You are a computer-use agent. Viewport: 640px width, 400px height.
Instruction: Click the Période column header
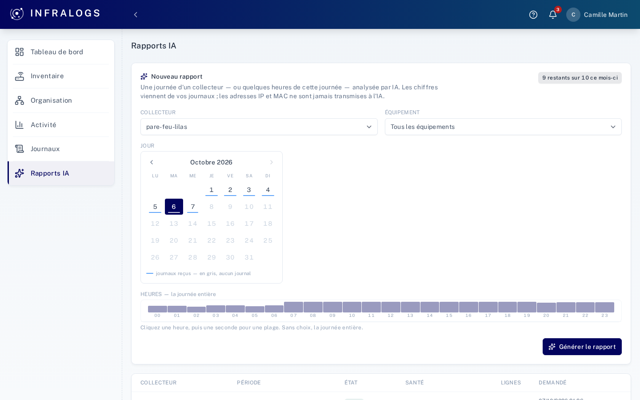[249, 383]
